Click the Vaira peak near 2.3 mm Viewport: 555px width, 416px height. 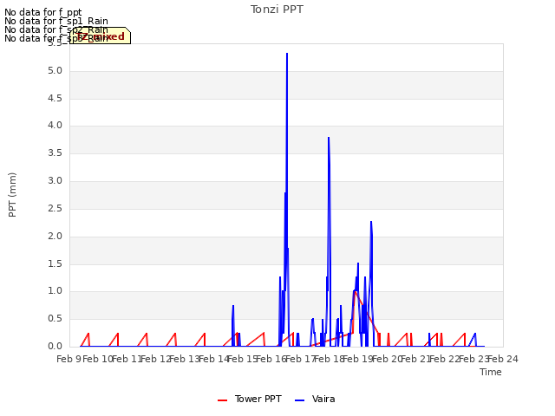(x=371, y=222)
